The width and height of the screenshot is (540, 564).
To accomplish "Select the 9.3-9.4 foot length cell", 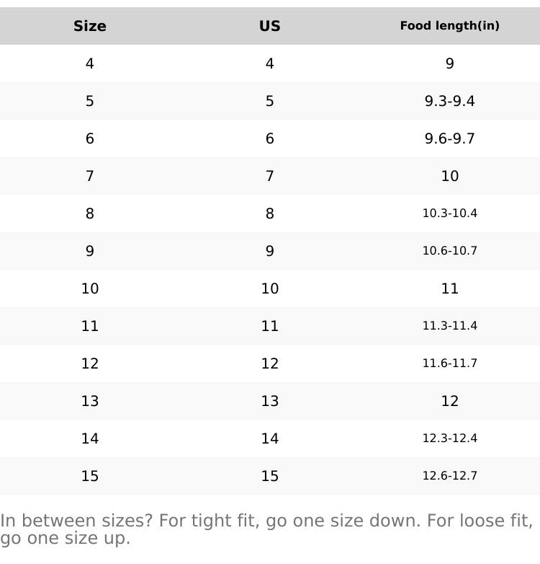I will click(x=449, y=101).
